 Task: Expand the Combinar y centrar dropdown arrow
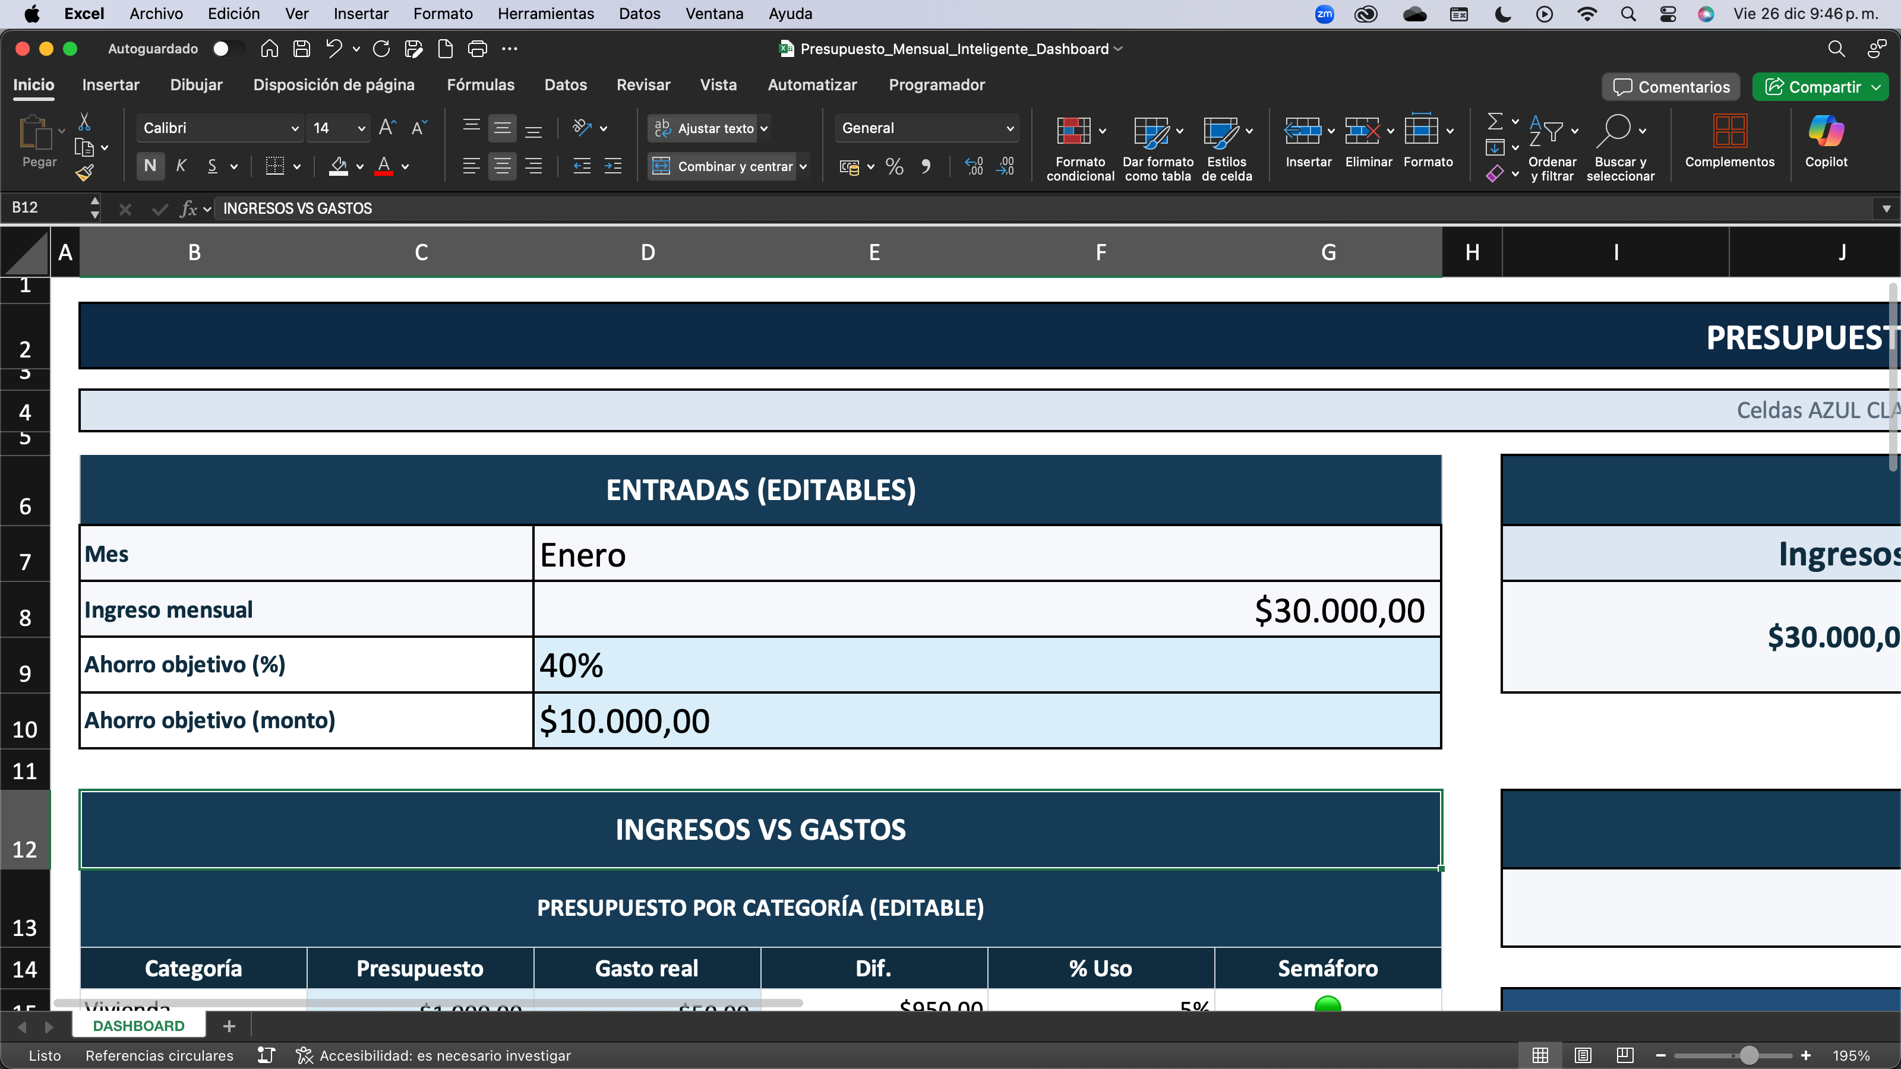point(803,167)
